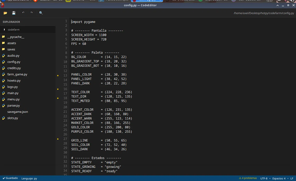Screen dimensions: 296x181
Task: Click the Guardado status indicator
Action: [10, 178]
